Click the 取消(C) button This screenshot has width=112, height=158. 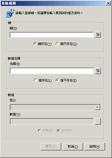(73, 146)
